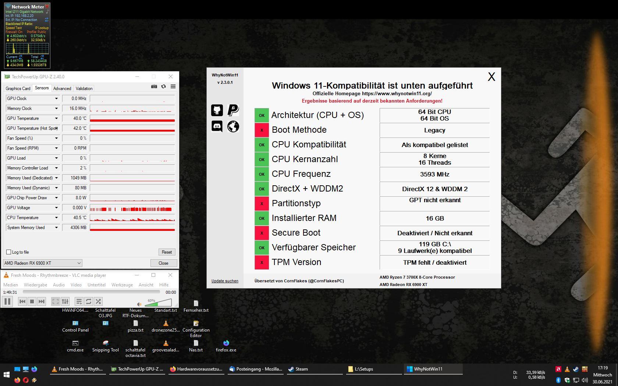618x386 pixels.
Task: Open the AMD Radeon RX 6900 XT selector
Action: point(43,263)
